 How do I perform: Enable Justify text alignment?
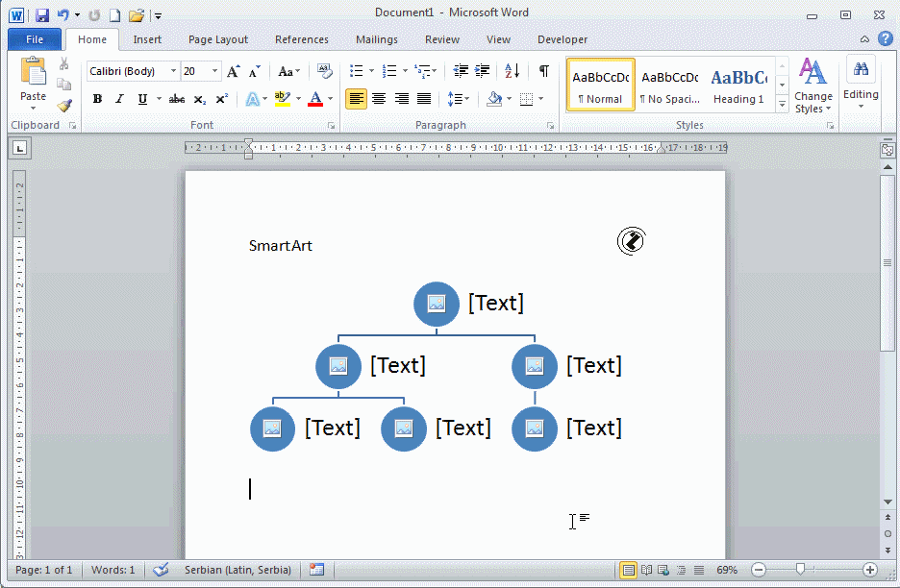[424, 99]
